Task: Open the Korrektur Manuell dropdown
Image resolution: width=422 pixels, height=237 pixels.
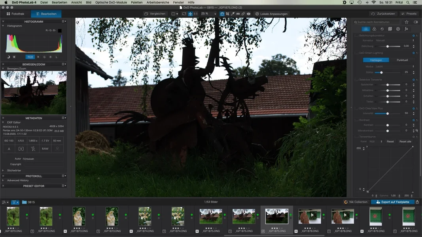Action: pos(395,40)
